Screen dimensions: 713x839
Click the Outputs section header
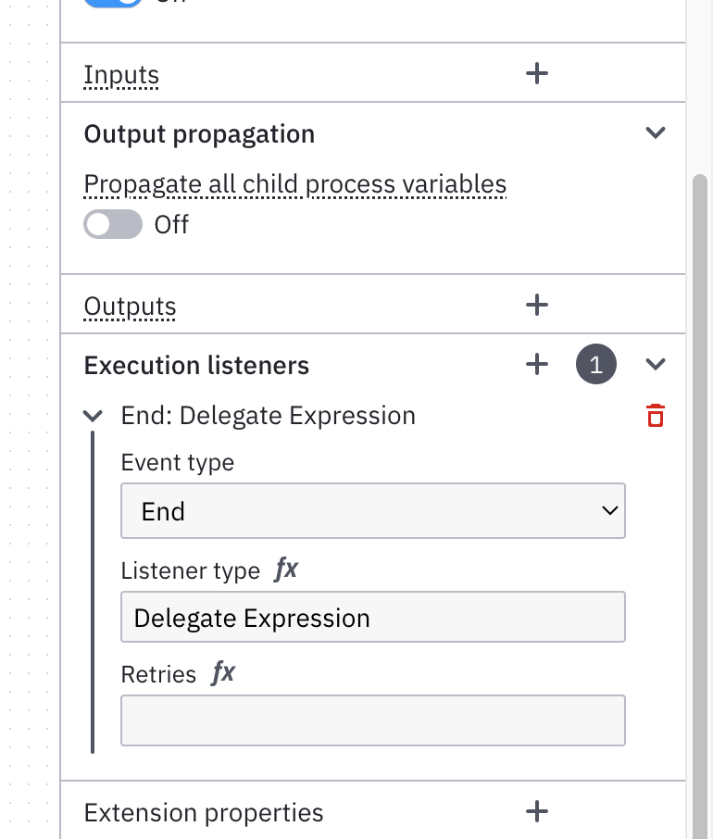[x=130, y=307]
